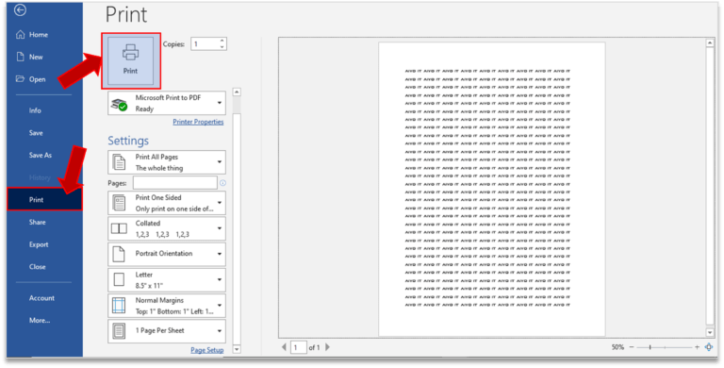Image resolution: width=724 pixels, height=368 pixels.
Task: Click the Letter paper size icon
Action: [x=119, y=279]
